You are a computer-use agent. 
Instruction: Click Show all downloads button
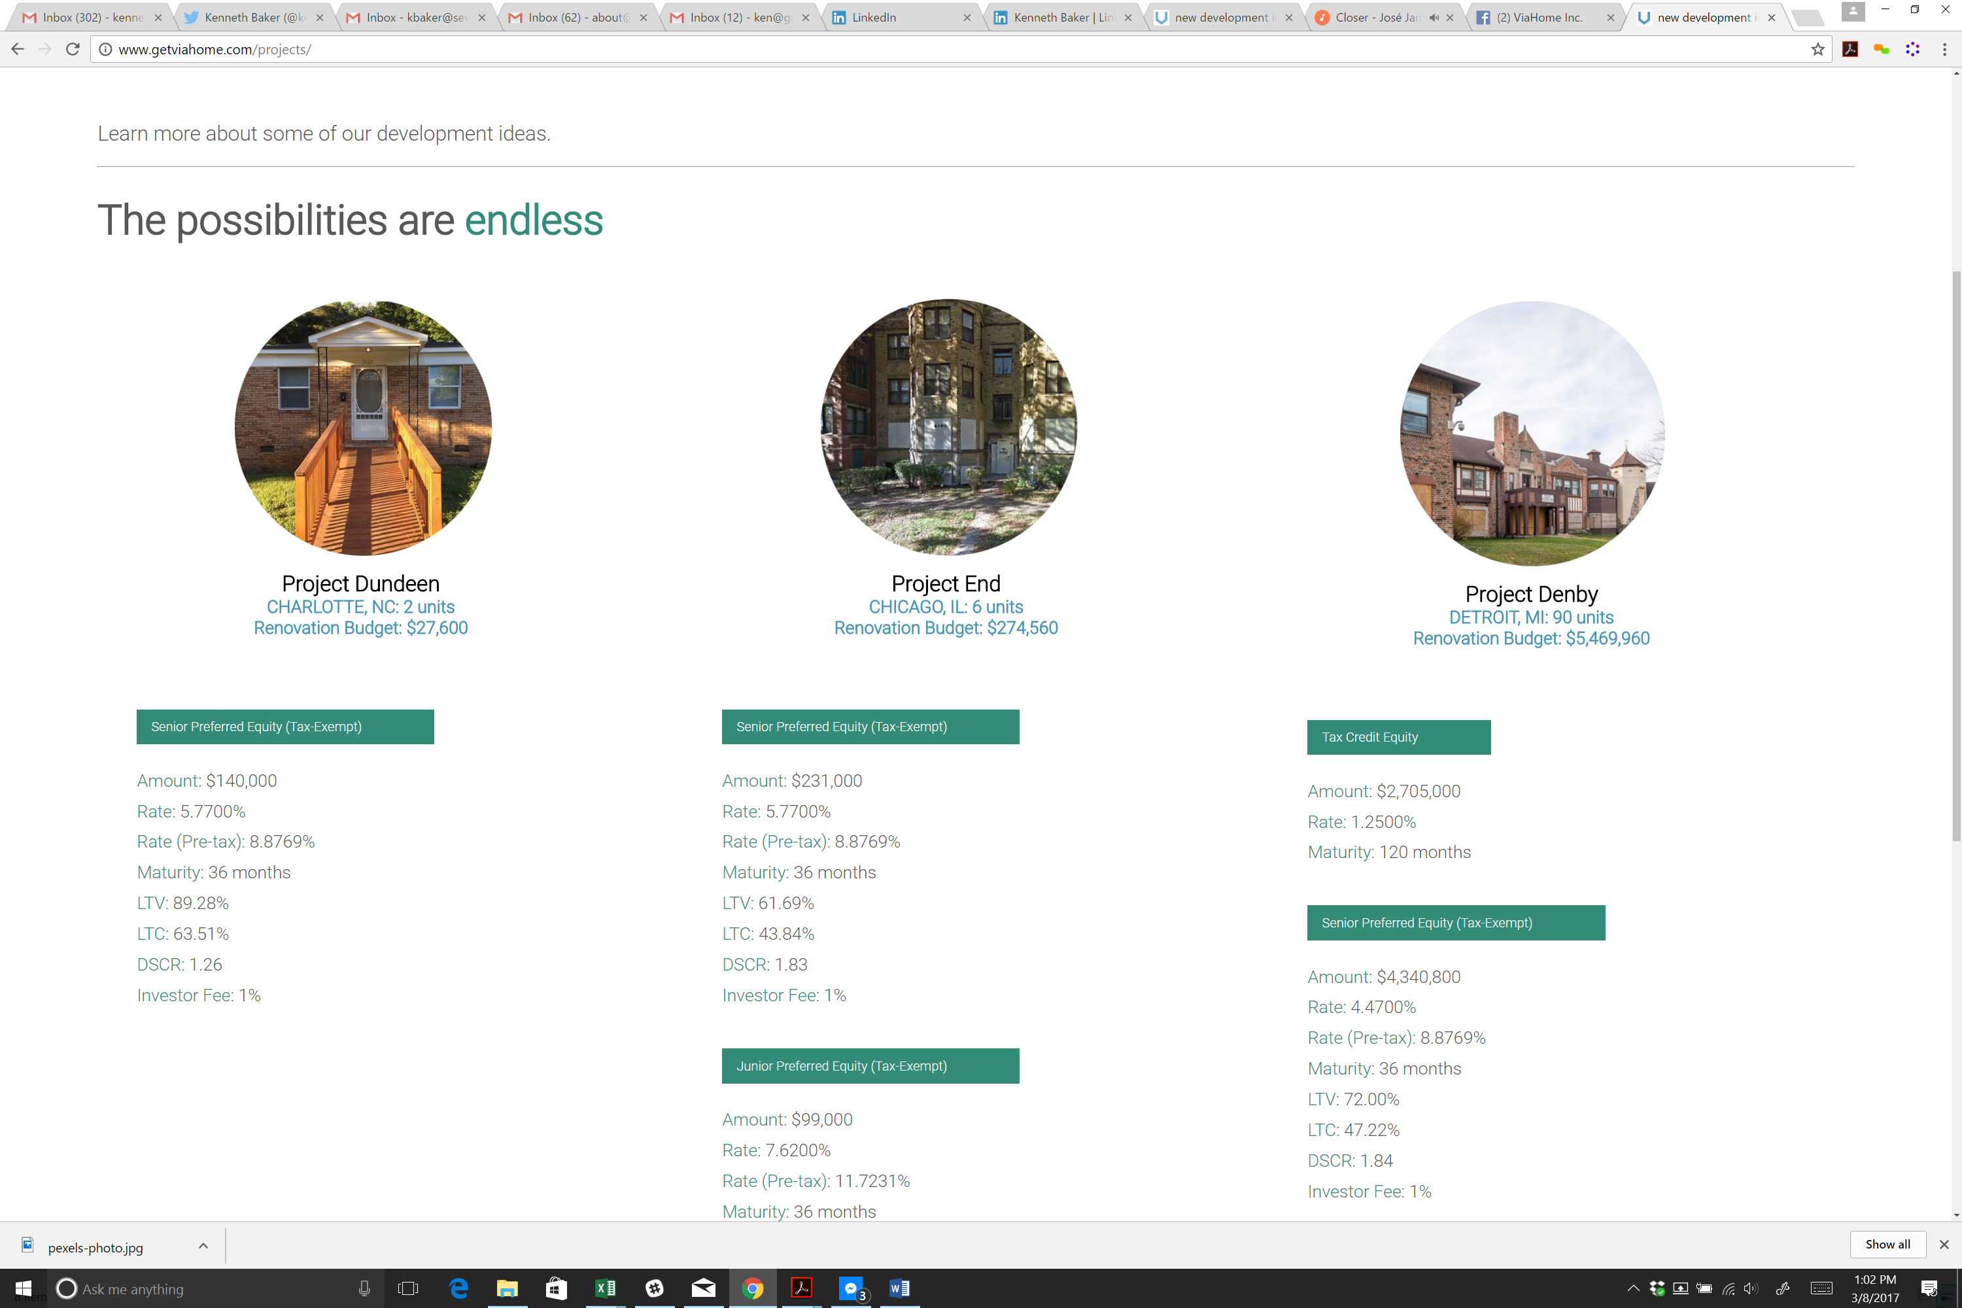(x=1887, y=1244)
